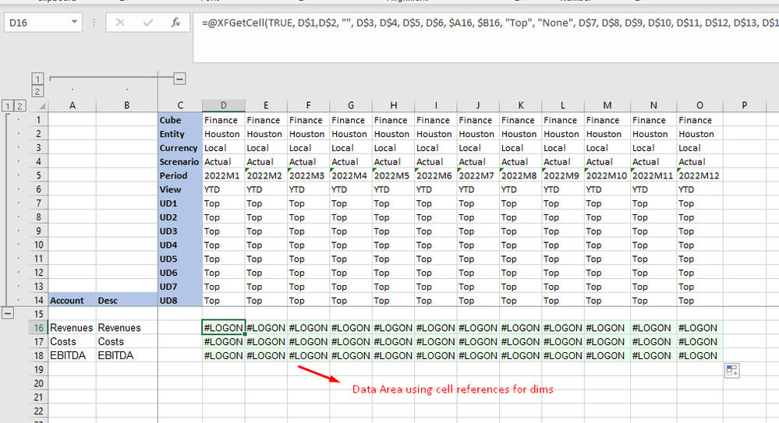Click the Period label cell
The image size is (779, 423).
180,176
